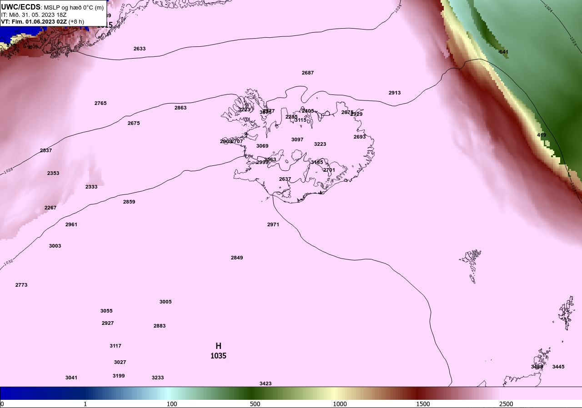Select the 3003 height value
The width and height of the screenshot is (582, 408).
(x=55, y=246)
